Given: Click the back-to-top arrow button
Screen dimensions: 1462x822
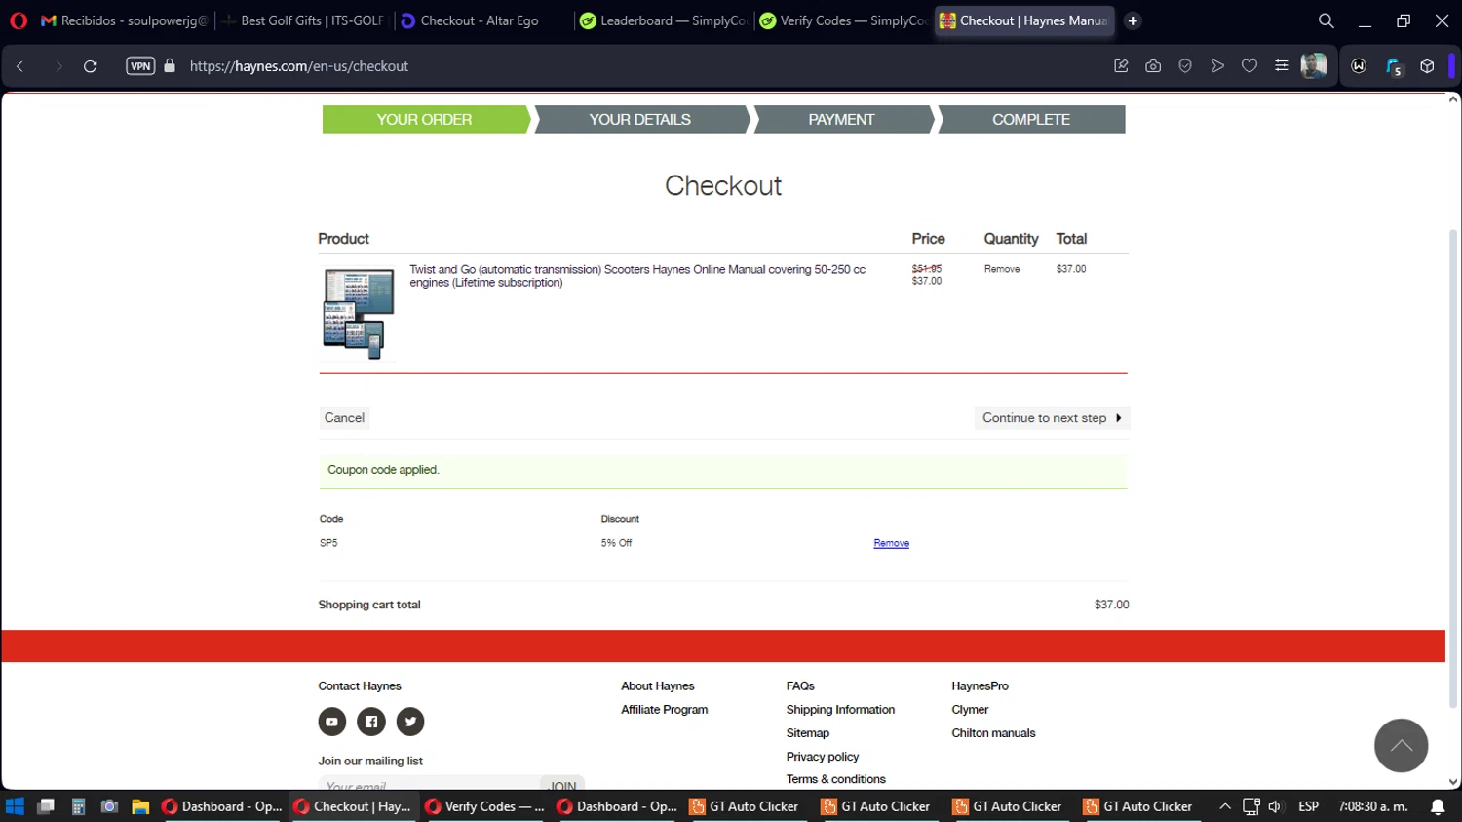Looking at the screenshot, I should point(1401,746).
